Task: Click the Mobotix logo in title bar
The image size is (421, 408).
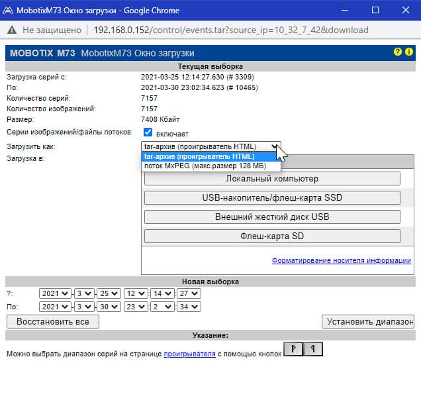Action: [x=8, y=11]
